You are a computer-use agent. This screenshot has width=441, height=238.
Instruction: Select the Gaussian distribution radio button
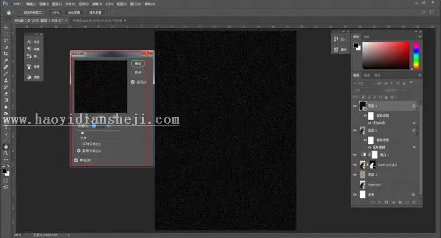(79, 151)
